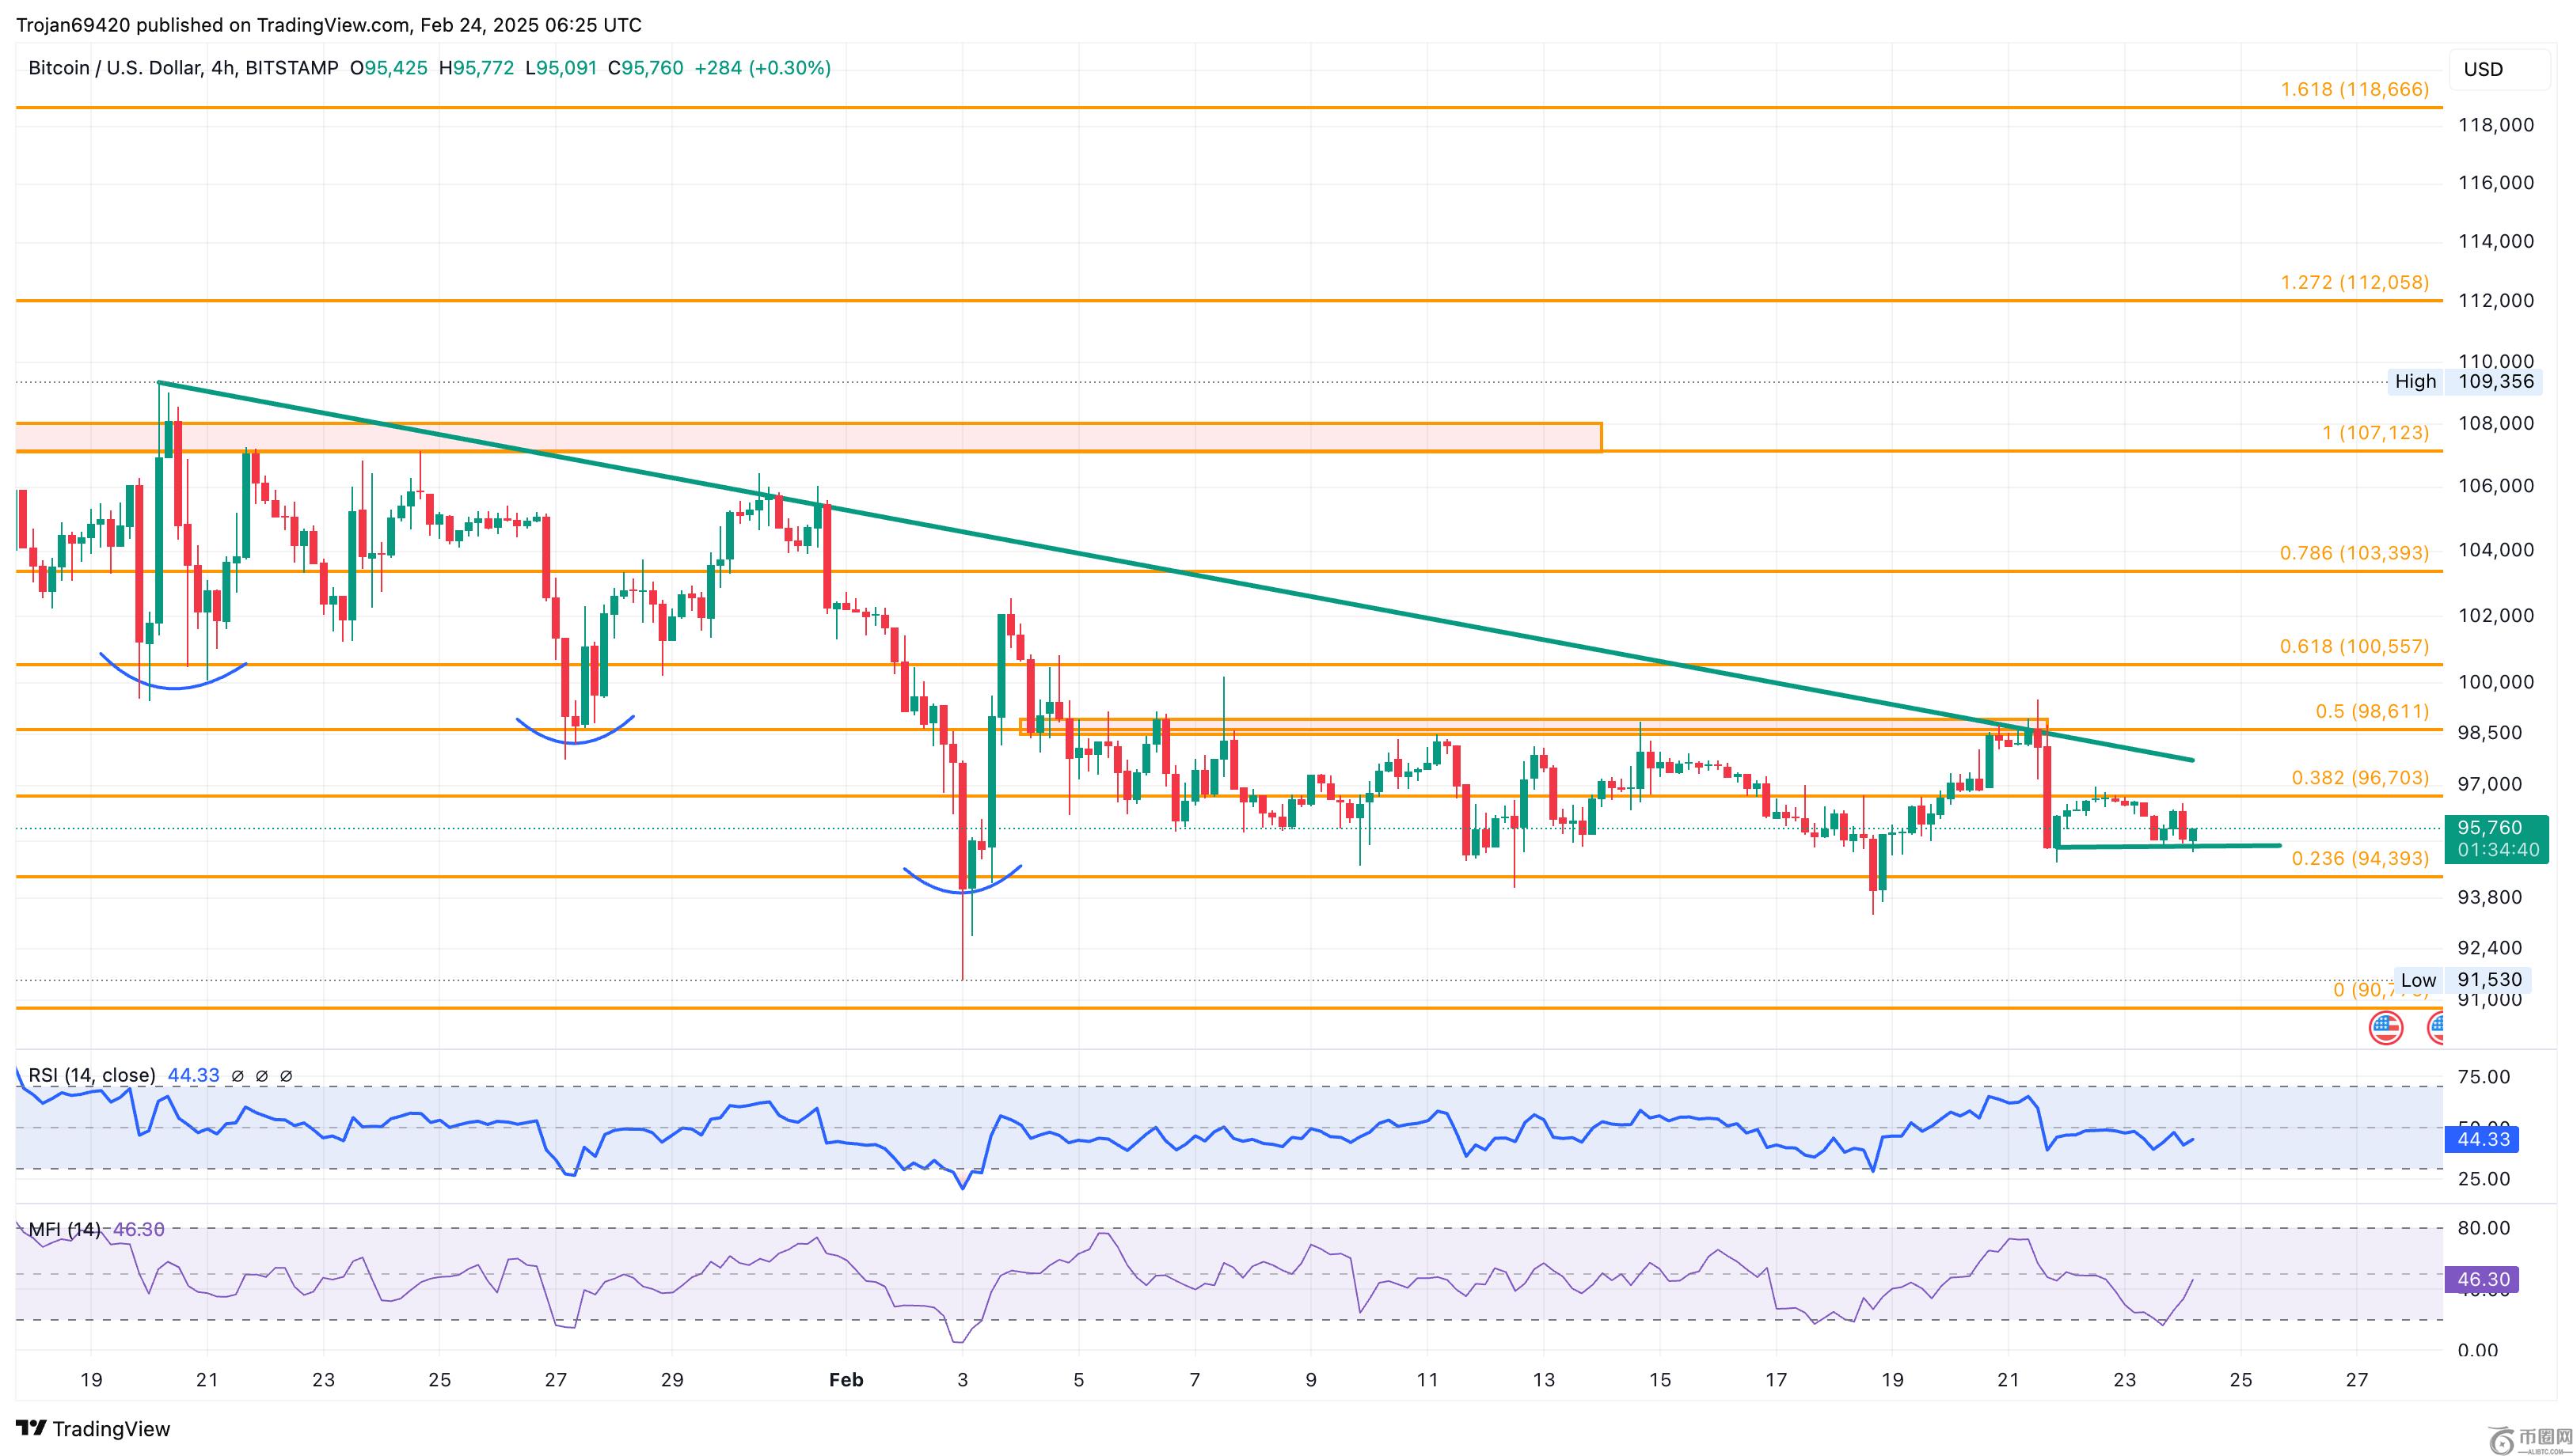Click the US flag economic event marker
Image resolution: width=2573 pixels, height=1456 pixels.
tap(2386, 1027)
